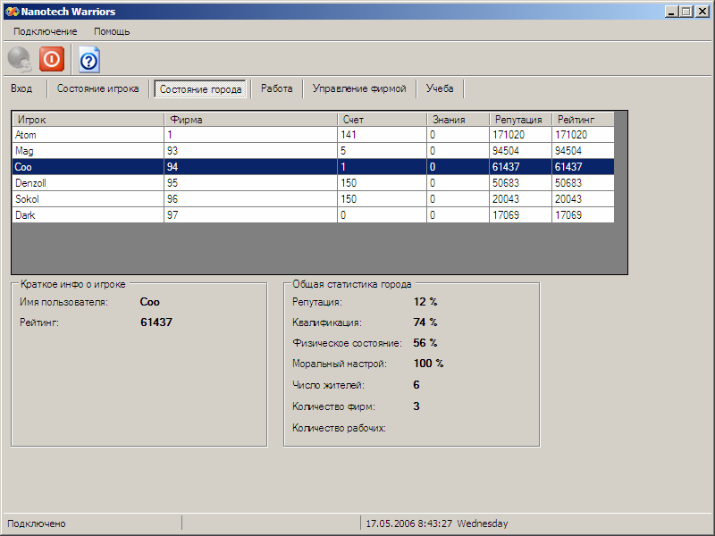Click the bold rating 61437 in player info
This screenshot has width=715, height=536.
156,322
